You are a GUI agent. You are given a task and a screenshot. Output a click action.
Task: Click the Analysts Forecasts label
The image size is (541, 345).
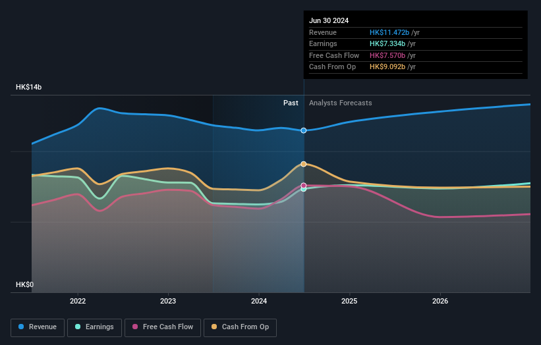pos(340,103)
